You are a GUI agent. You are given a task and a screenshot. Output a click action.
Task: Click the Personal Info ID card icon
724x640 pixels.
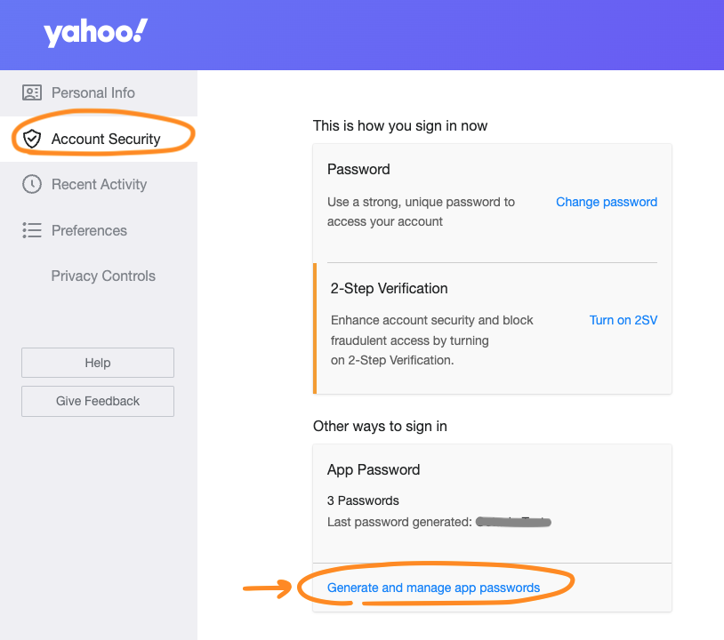[32, 92]
